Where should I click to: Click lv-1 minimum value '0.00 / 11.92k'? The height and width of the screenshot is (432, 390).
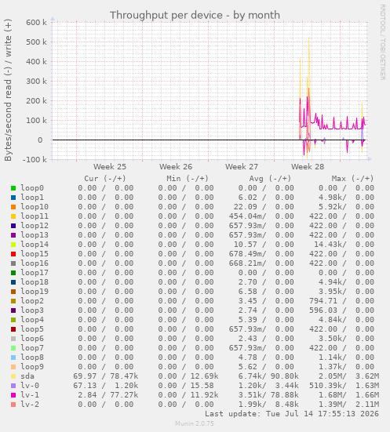[x=188, y=395]
